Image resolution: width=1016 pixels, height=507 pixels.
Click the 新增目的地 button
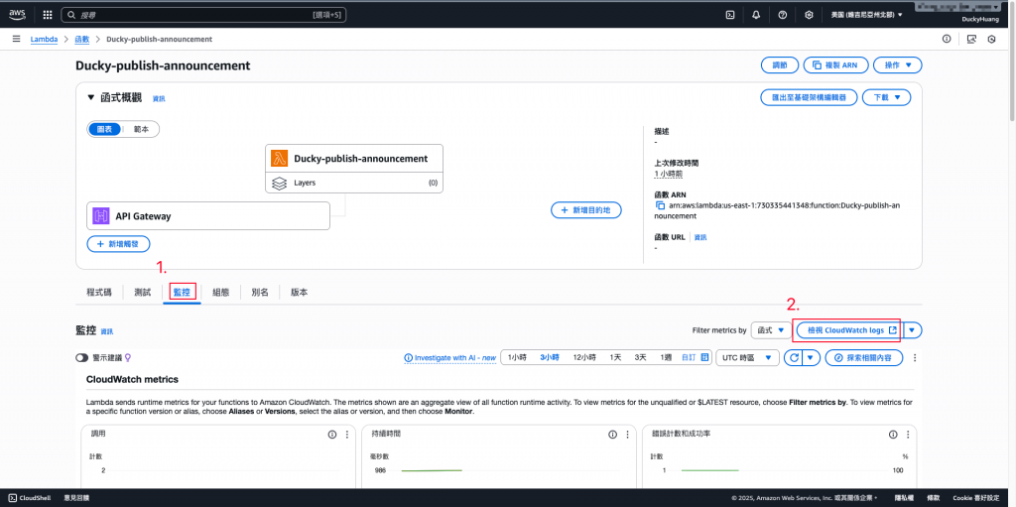click(x=586, y=210)
